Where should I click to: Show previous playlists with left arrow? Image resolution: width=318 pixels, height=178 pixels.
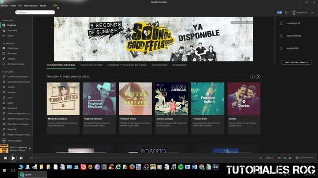252,77
